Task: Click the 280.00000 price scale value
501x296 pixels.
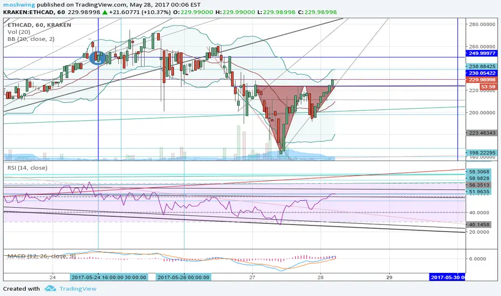Action: pyautogui.click(x=482, y=24)
